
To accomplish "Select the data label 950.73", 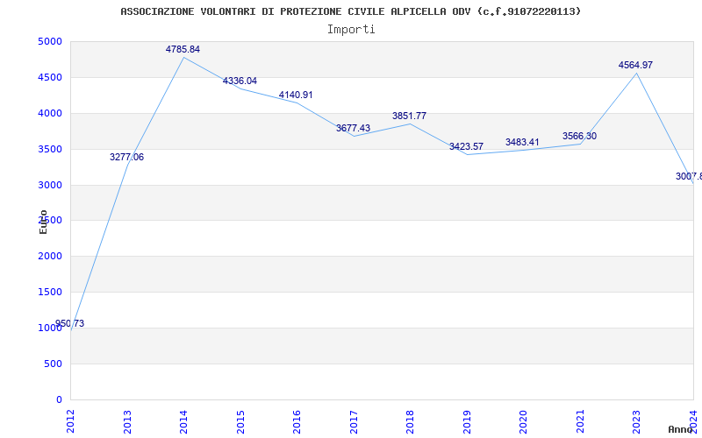I will 69,323.
